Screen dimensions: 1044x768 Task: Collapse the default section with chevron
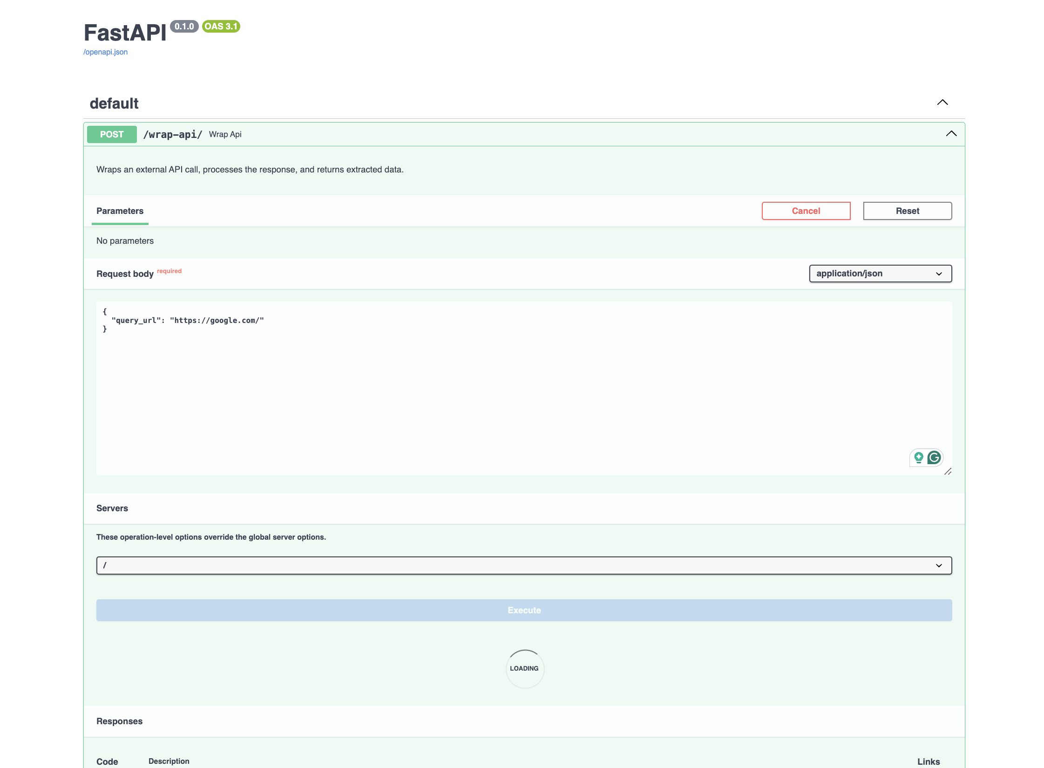coord(942,103)
